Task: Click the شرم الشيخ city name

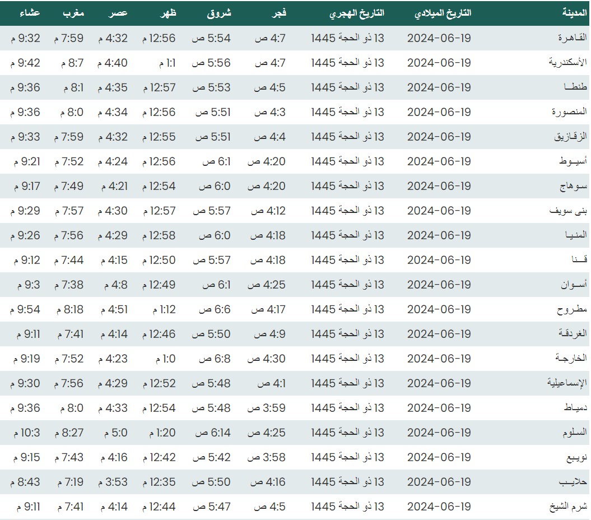Action: pyautogui.click(x=568, y=507)
